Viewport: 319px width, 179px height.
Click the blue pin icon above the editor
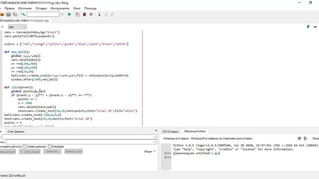pos(308,27)
